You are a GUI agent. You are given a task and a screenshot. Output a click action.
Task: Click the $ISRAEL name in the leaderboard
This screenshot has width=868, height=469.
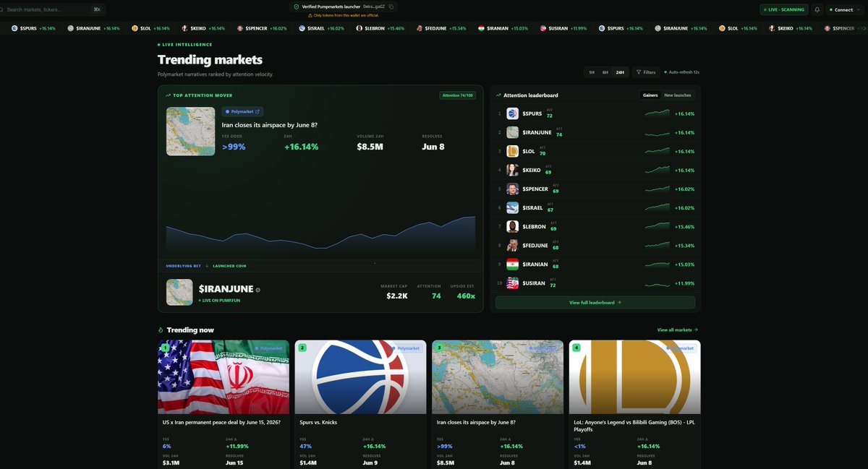coord(532,208)
